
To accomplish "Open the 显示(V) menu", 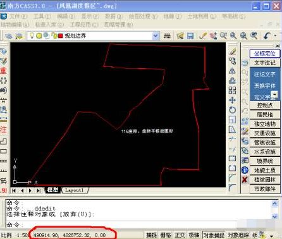I will (90, 16).
